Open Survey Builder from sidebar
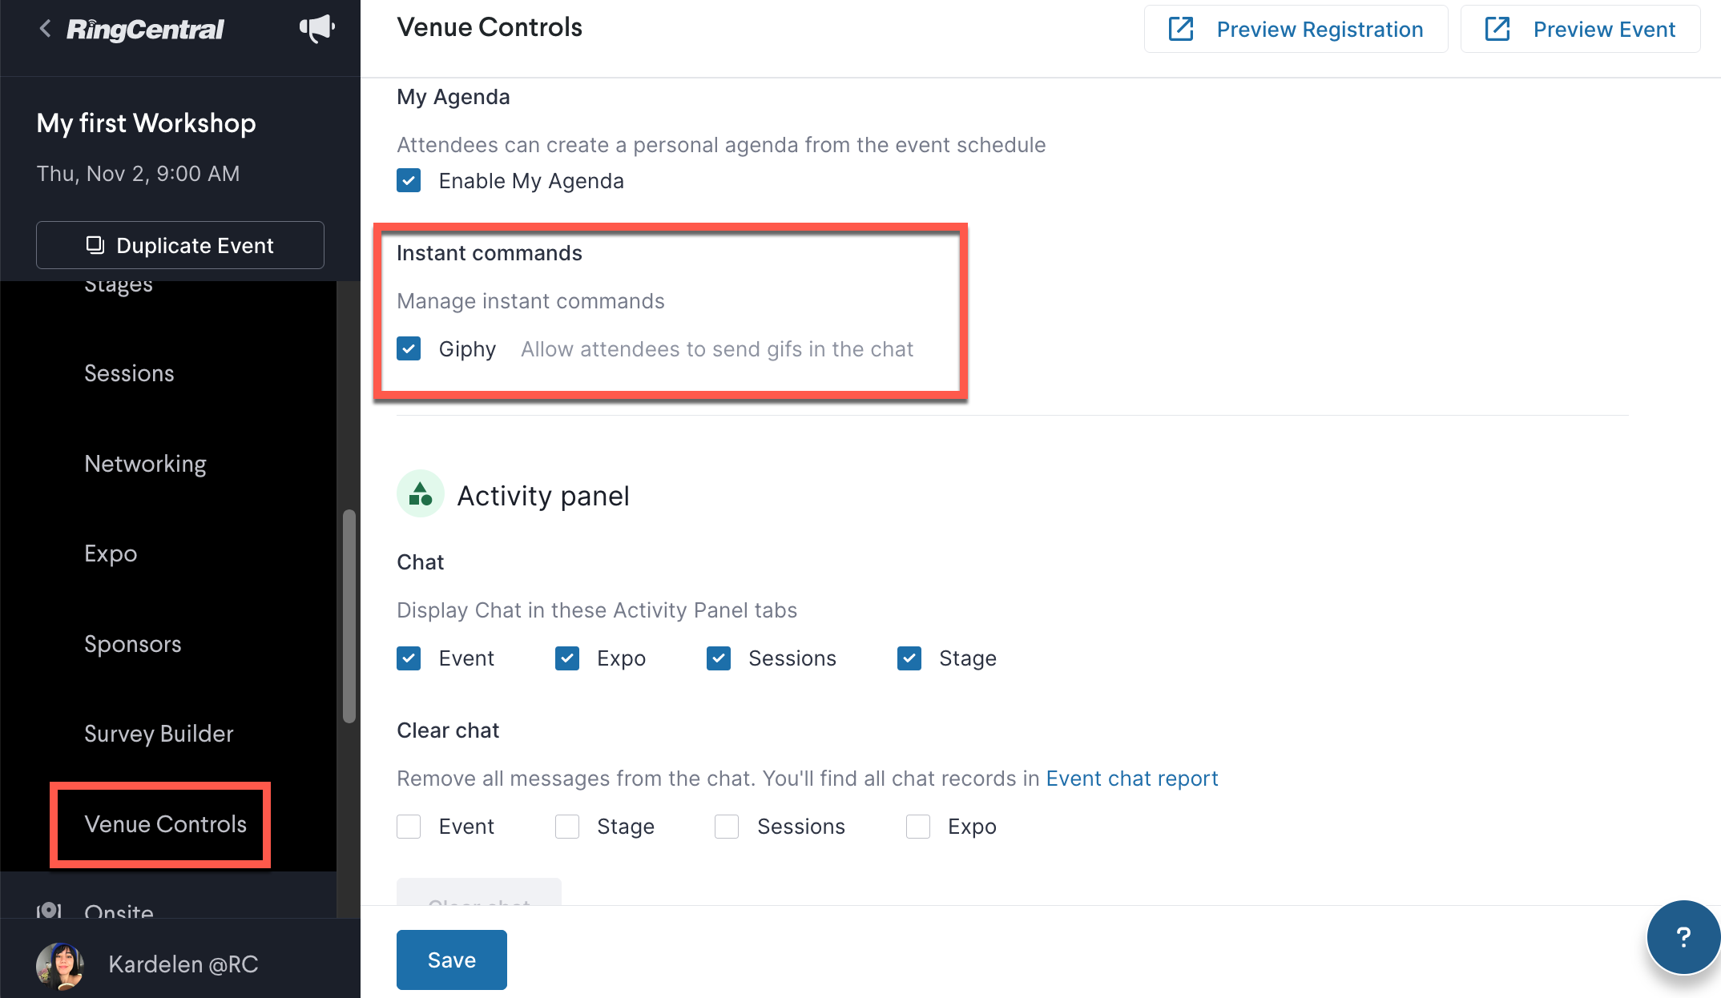The image size is (1721, 998). point(159,734)
